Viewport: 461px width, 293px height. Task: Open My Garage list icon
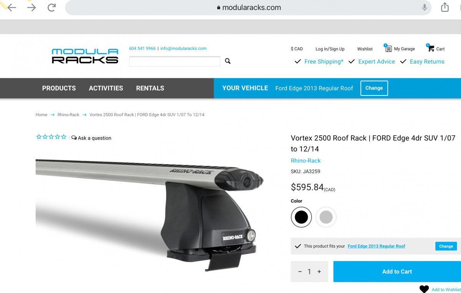pyautogui.click(x=388, y=48)
